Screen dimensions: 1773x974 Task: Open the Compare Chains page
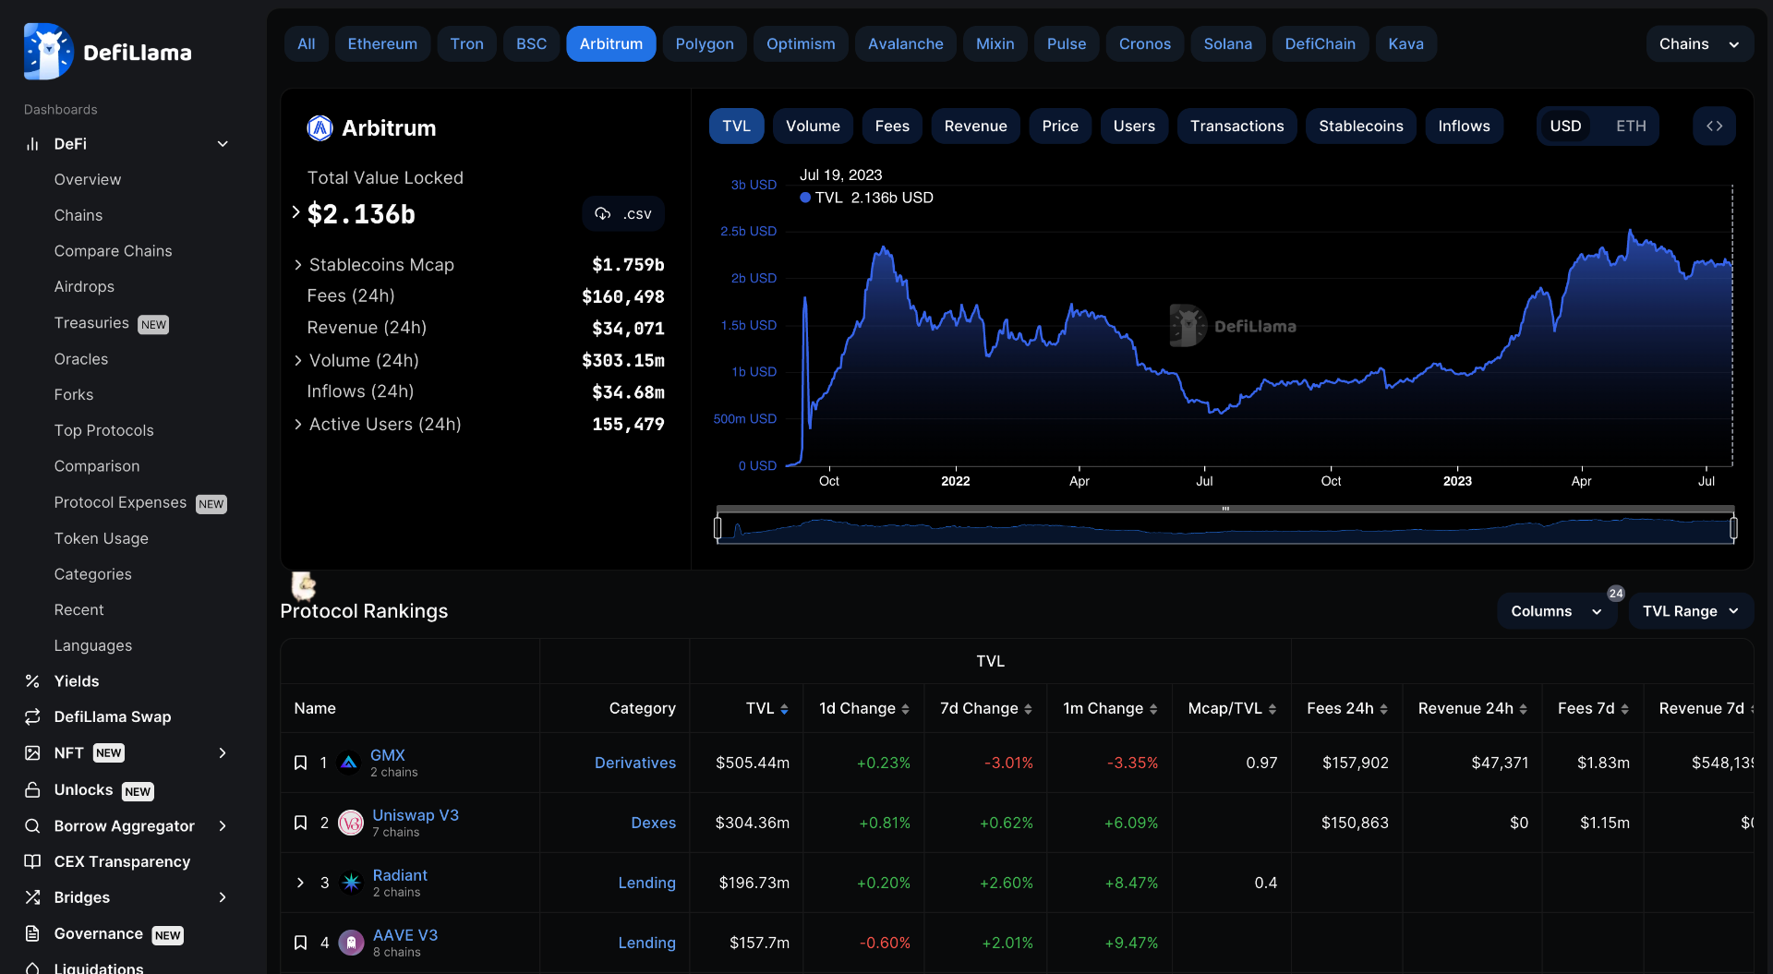pos(113,251)
